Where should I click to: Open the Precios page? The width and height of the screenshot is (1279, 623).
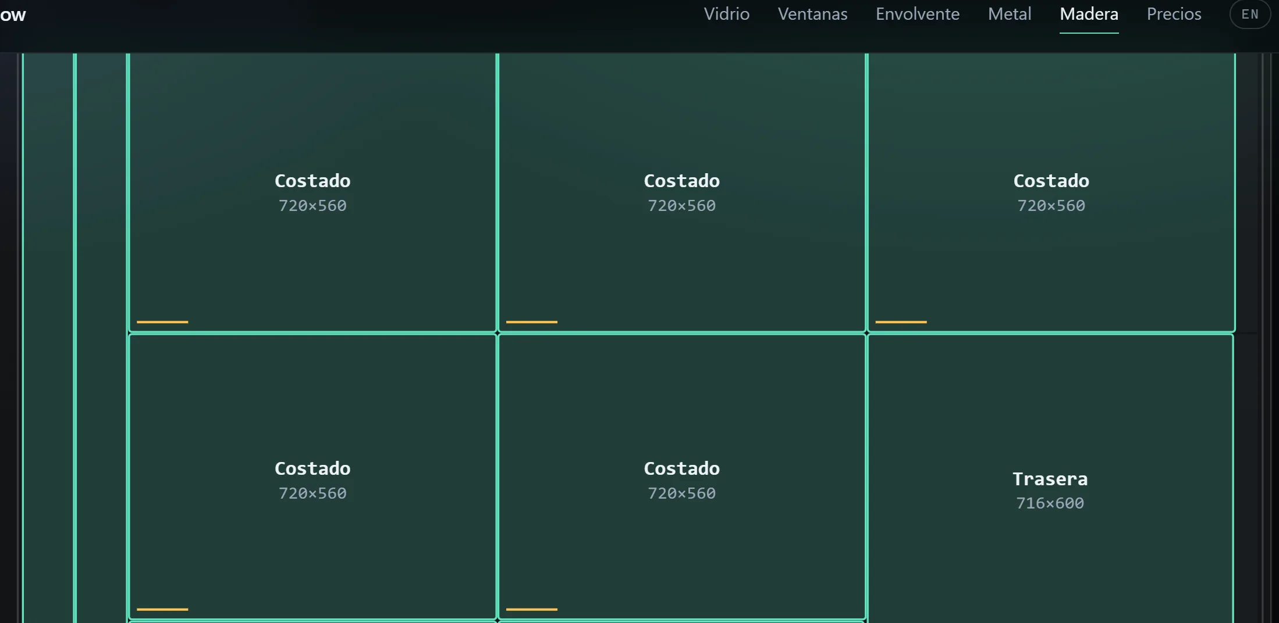(1174, 14)
